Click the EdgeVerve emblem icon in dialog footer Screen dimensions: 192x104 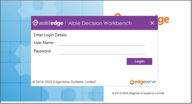[132, 82]
